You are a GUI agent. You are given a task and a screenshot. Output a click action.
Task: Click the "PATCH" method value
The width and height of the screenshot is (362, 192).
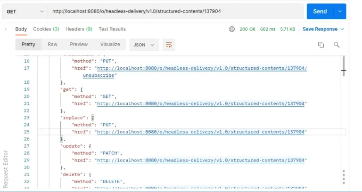tap(110, 153)
